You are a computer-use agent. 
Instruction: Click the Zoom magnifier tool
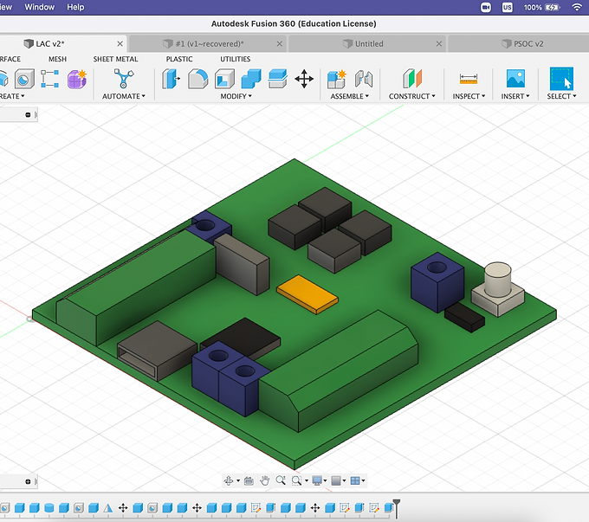(281, 480)
